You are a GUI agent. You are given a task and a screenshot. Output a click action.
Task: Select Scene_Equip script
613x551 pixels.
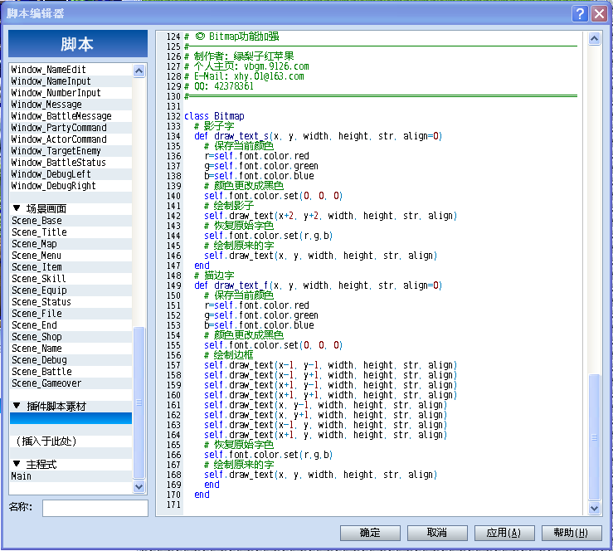pyautogui.click(x=71, y=290)
